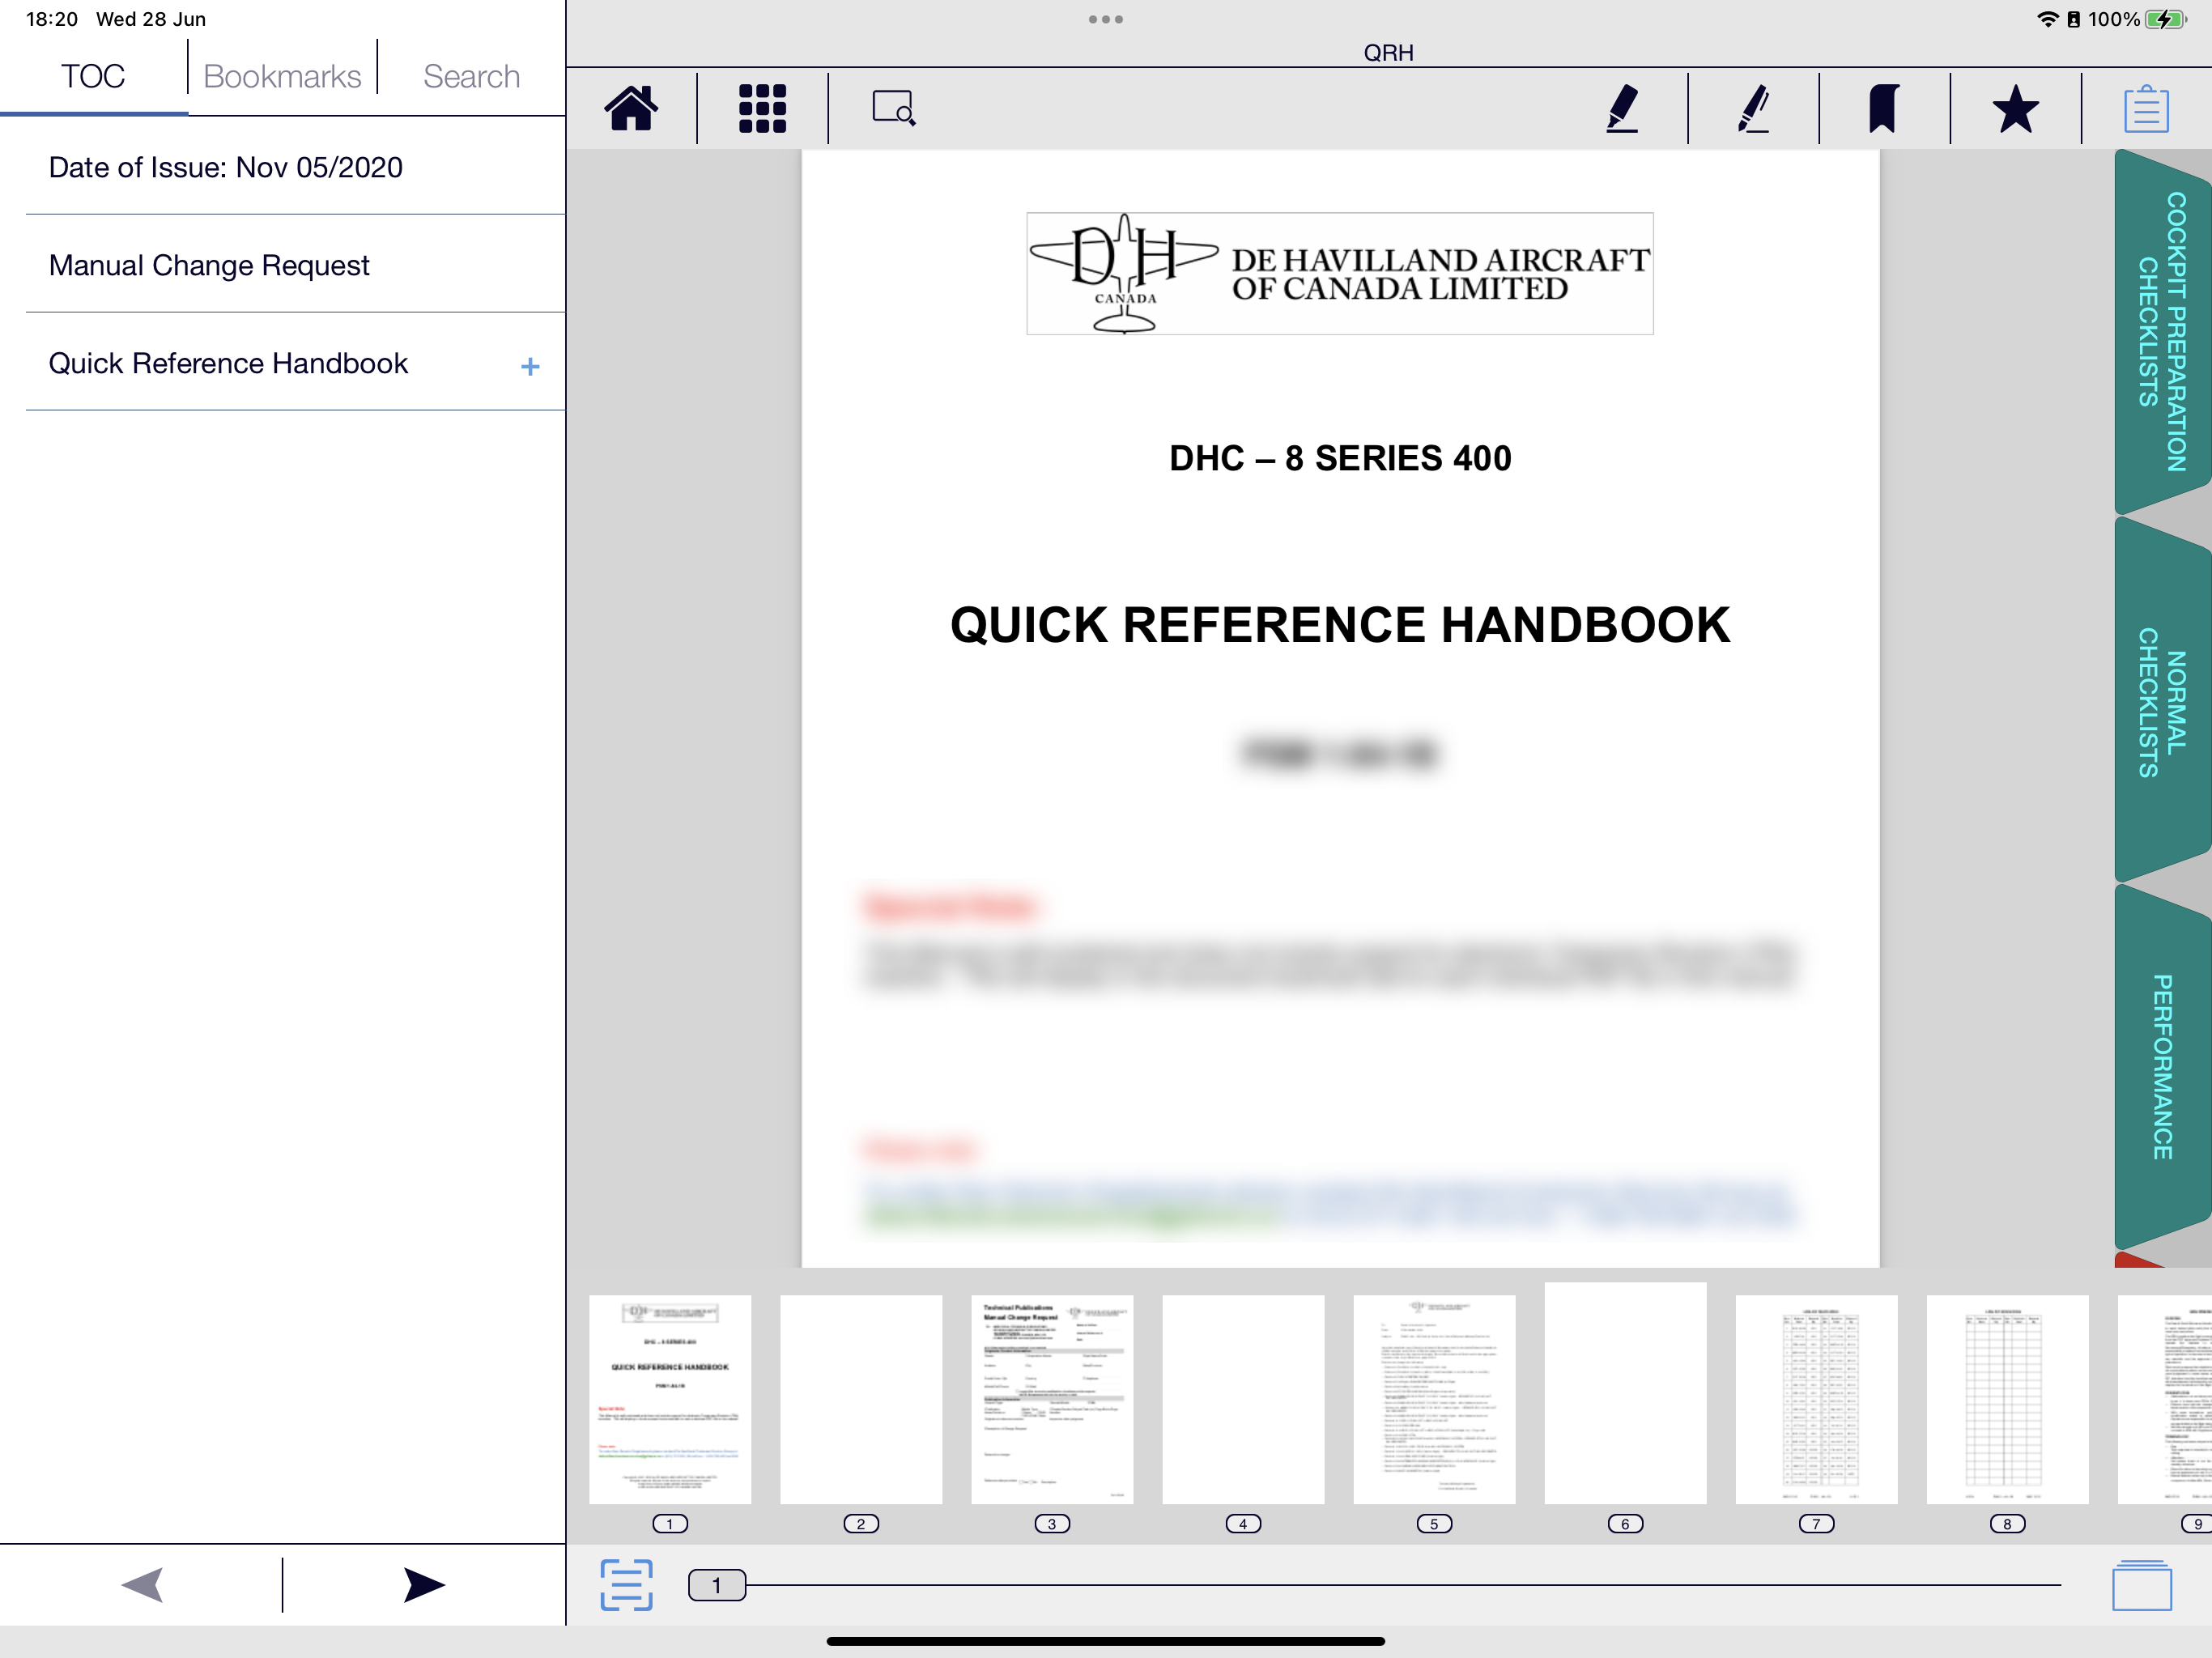
Task: Go forward with the right arrow
Action: coord(424,1585)
